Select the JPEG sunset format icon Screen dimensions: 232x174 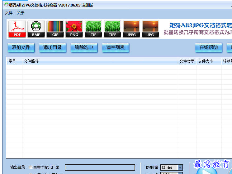point(131,29)
